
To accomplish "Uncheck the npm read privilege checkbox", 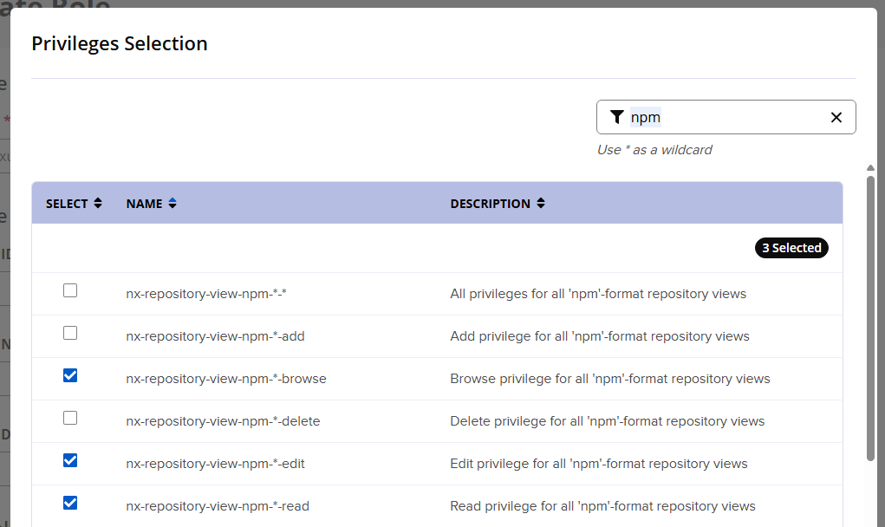I will 70,503.
